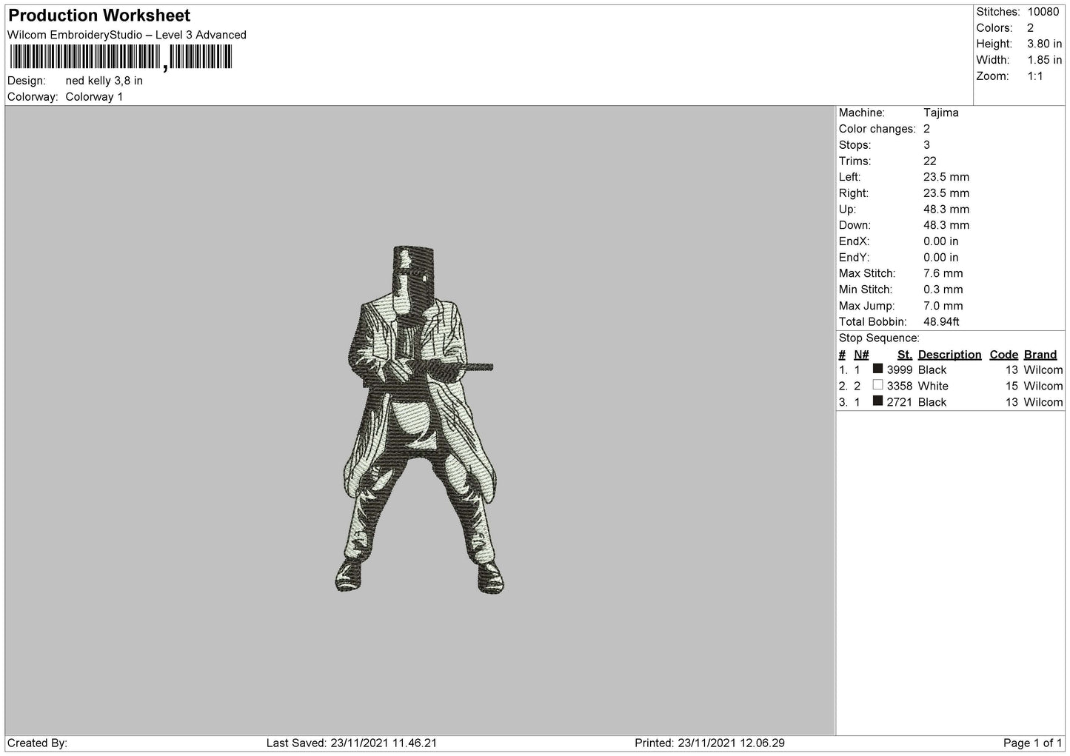Click the Production Worksheet title
This screenshot has height=756, width=1070.
99,16
